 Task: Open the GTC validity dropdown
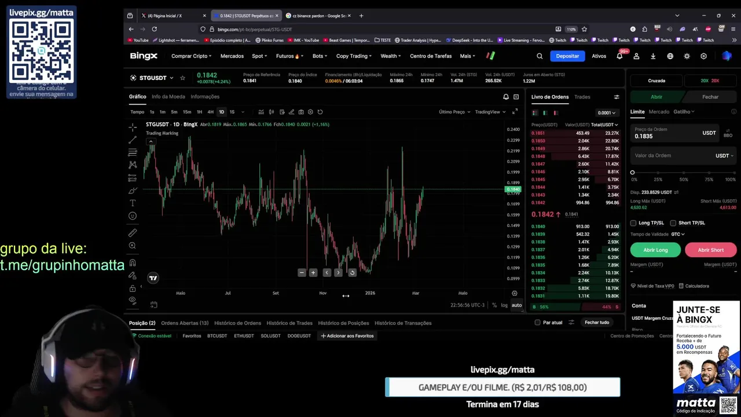coord(678,234)
